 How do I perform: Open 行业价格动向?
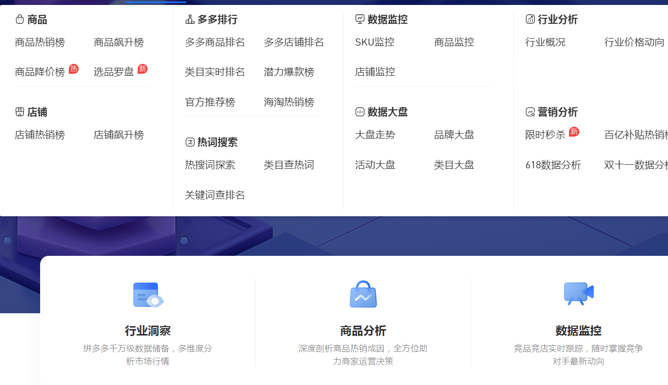point(634,43)
